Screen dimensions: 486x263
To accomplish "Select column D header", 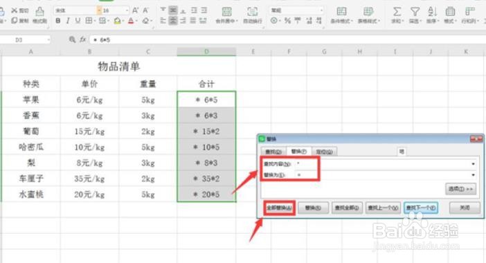I will (x=206, y=51).
